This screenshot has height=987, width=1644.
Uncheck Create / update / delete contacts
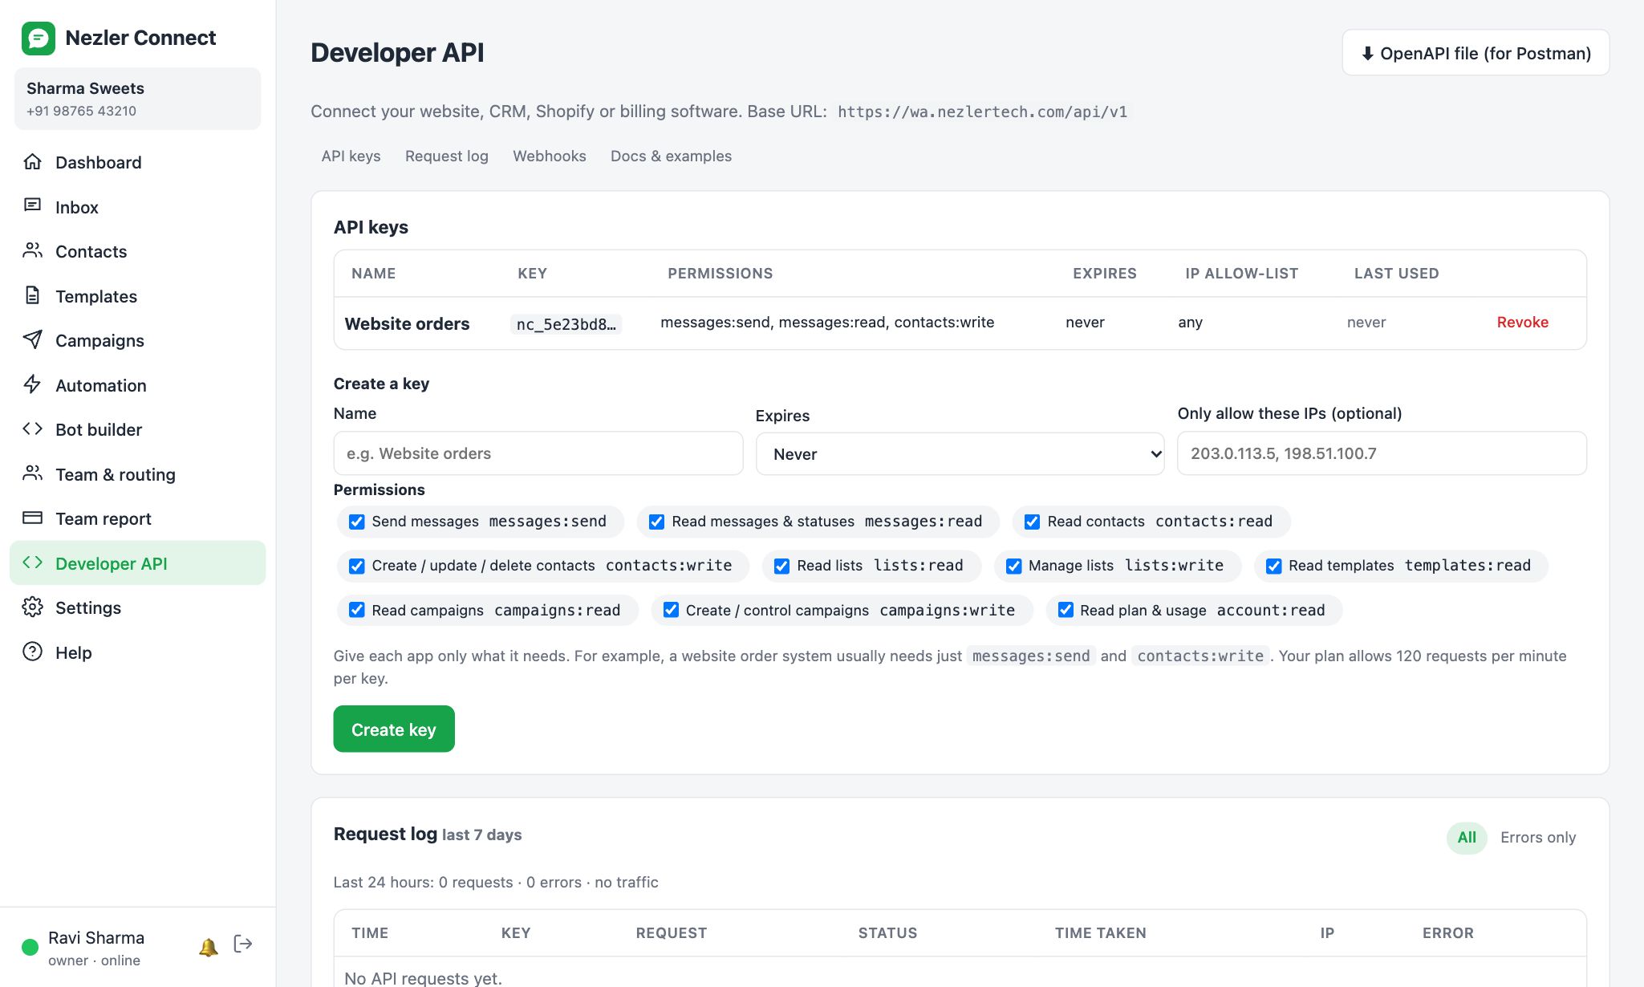click(357, 566)
